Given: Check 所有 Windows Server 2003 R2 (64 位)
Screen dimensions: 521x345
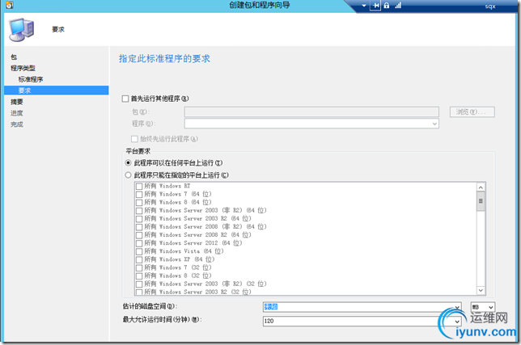Looking at the screenshot, I should [x=139, y=219].
